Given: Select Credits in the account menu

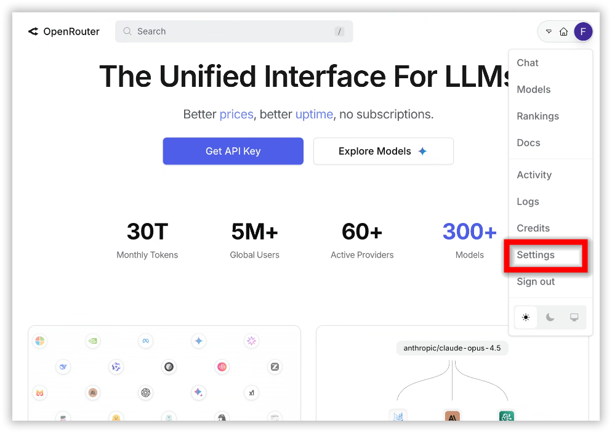Looking at the screenshot, I should pyautogui.click(x=533, y=229).
